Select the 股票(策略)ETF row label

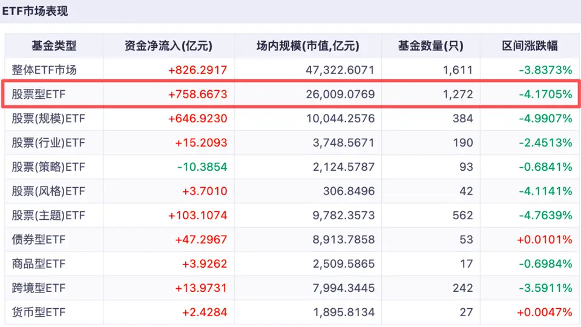coord(48,167)
